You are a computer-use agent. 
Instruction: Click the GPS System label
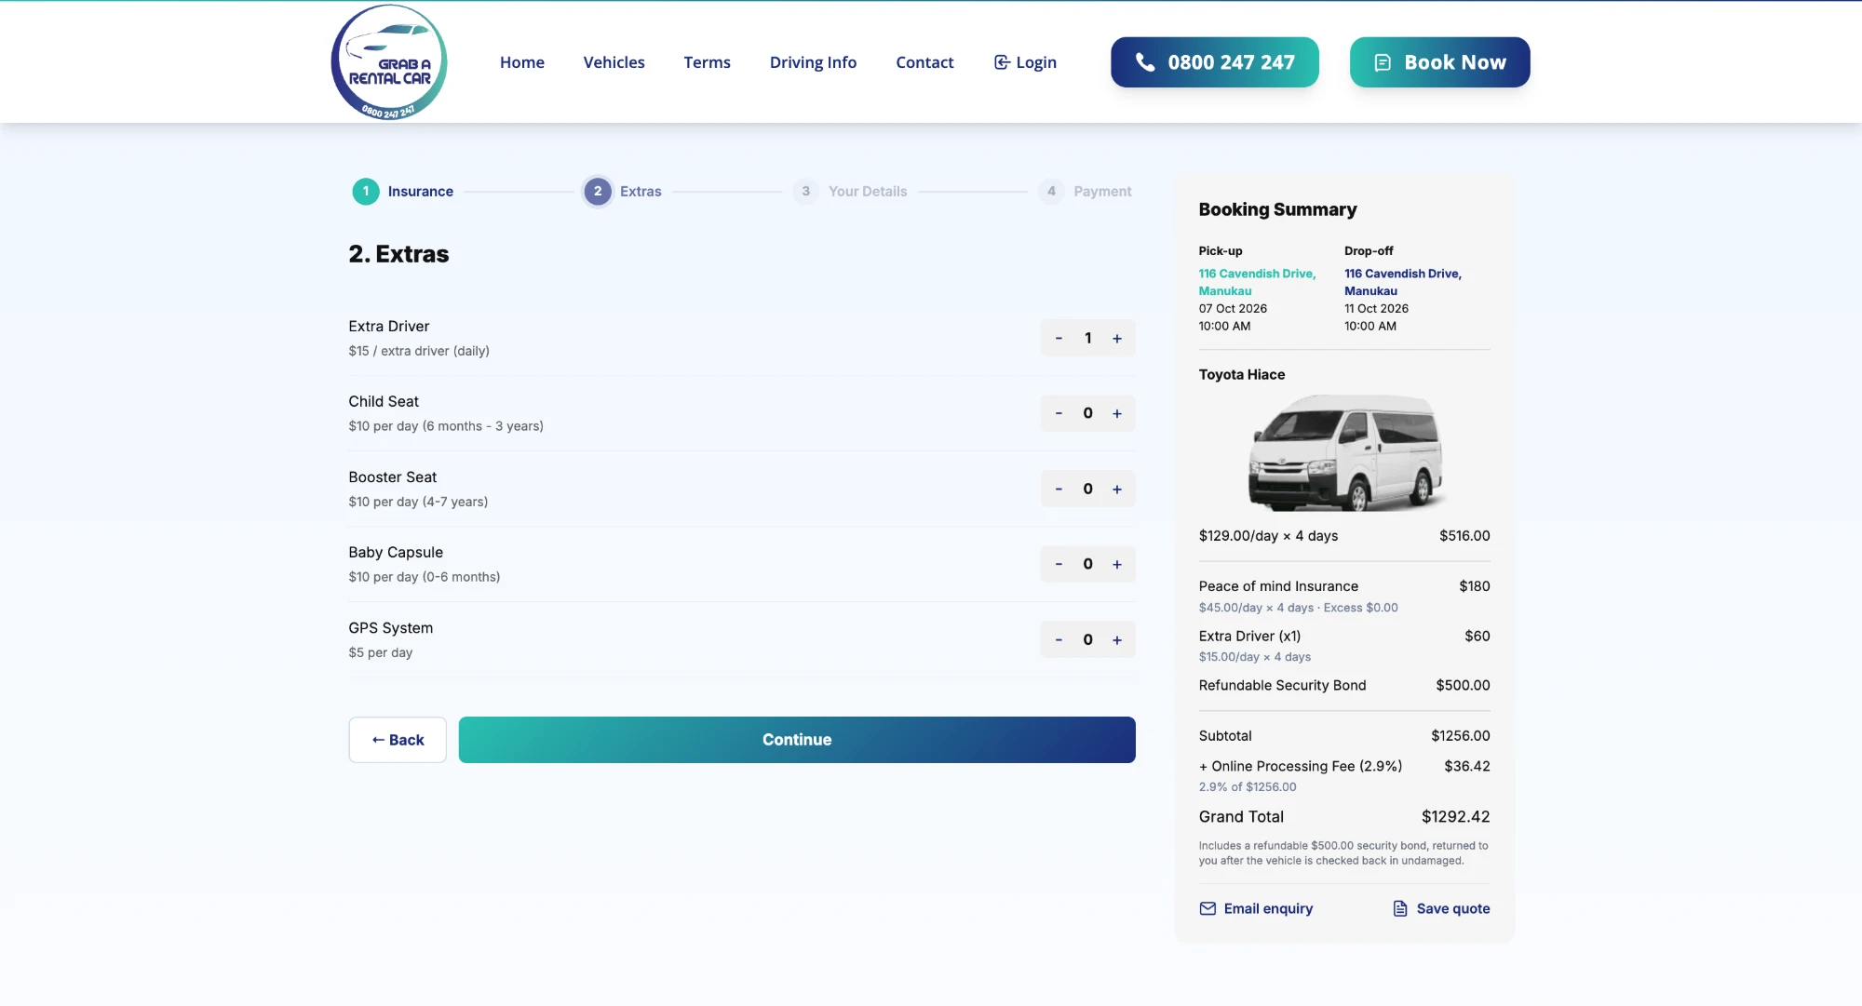tap(390, 628)
